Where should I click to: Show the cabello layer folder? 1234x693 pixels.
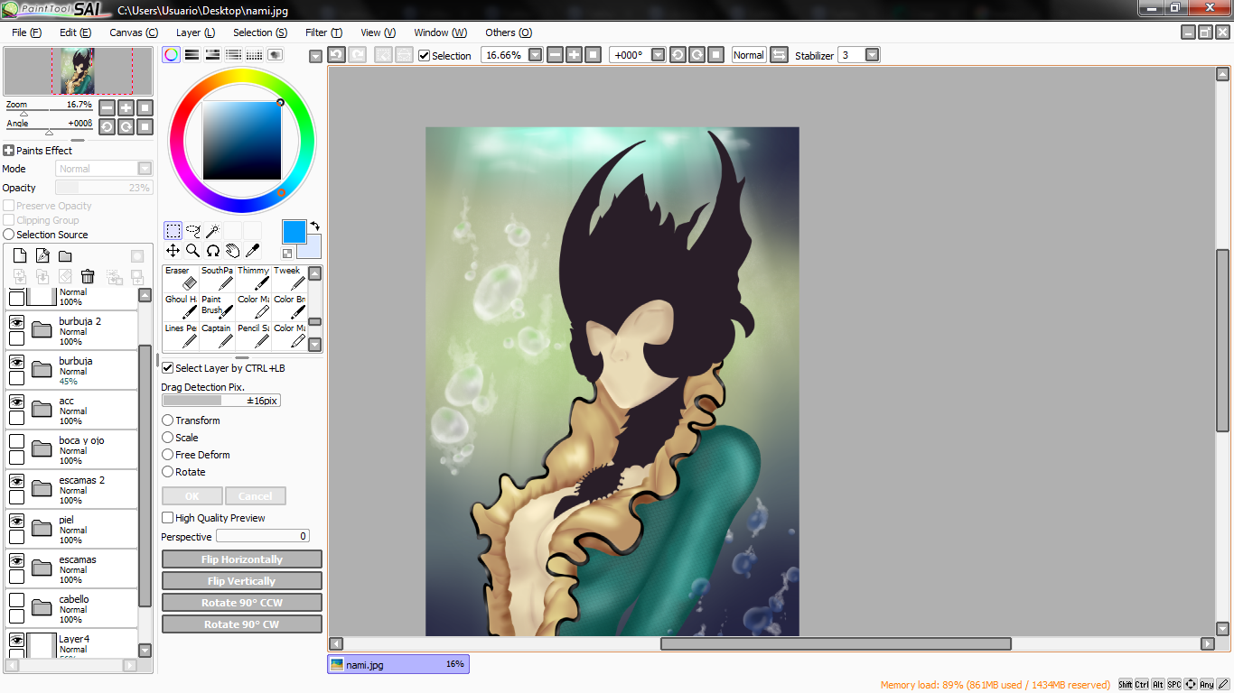tap(16, 600)
